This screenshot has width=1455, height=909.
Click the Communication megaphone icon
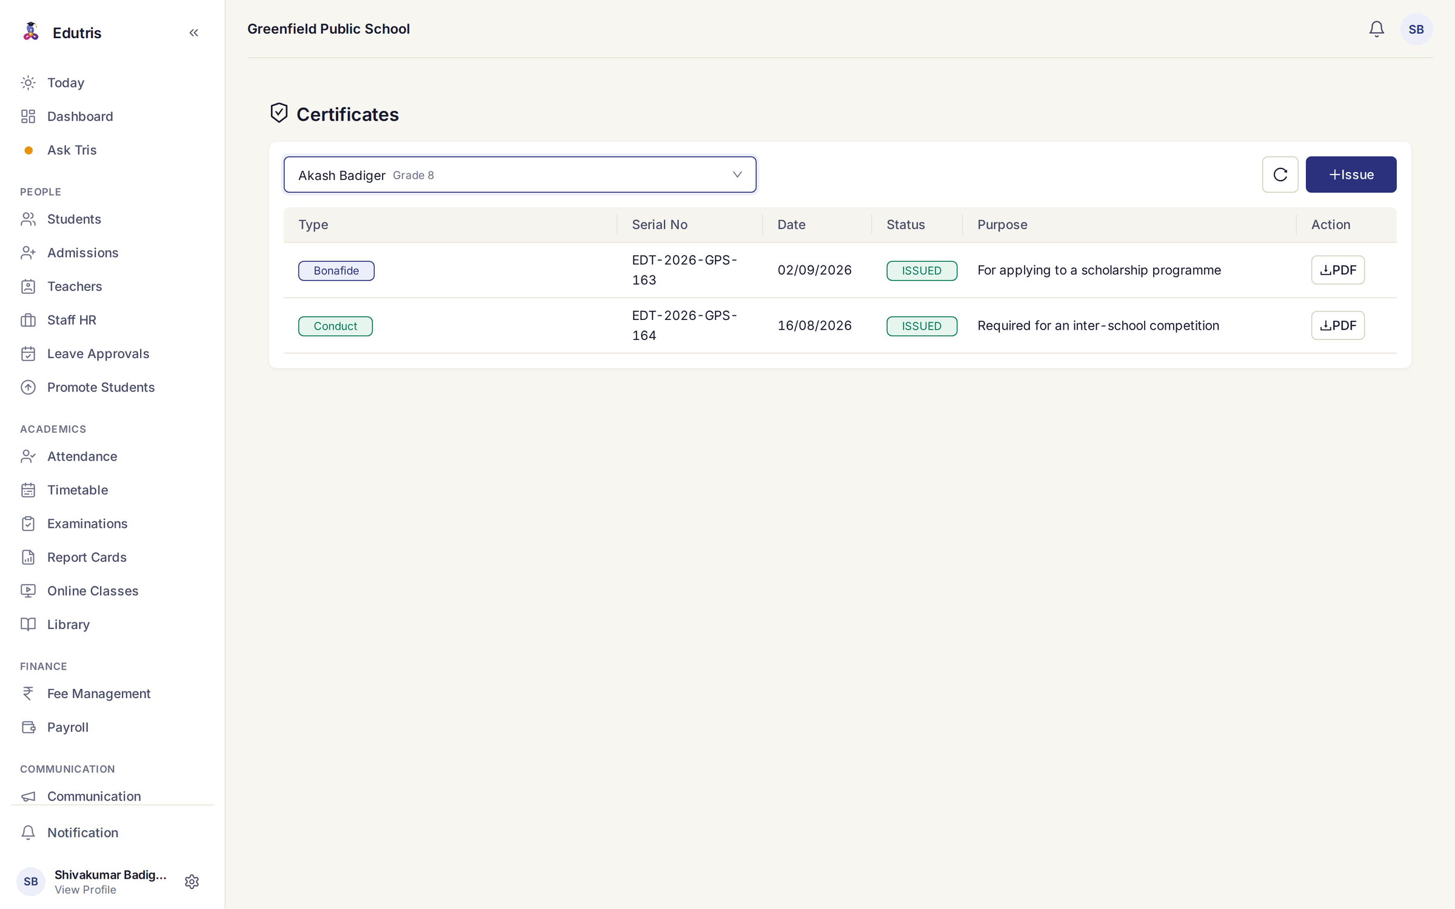tap(28, 796)
